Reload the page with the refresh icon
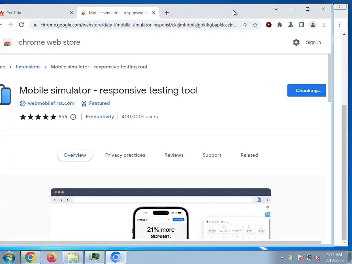The width and height of the screenshot is (352, 264). coord(21,25)
